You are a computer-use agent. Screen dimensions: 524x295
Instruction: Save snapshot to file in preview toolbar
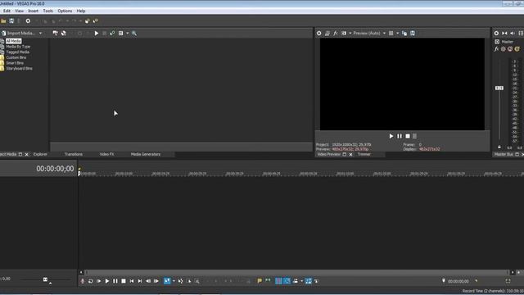coord(413,33)
